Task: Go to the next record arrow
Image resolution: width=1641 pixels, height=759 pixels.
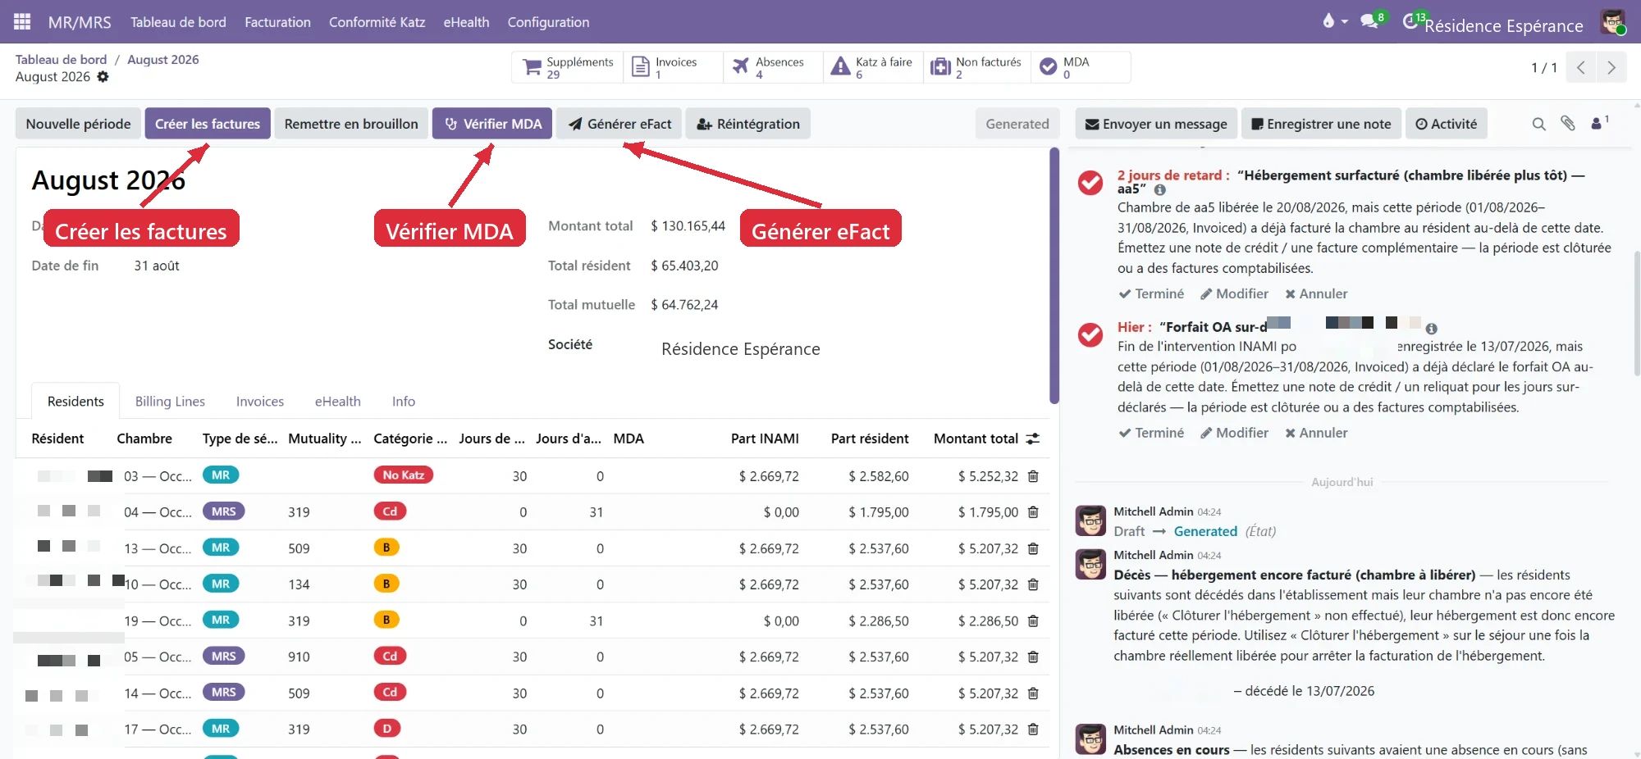Action: tap(1611, 67)
